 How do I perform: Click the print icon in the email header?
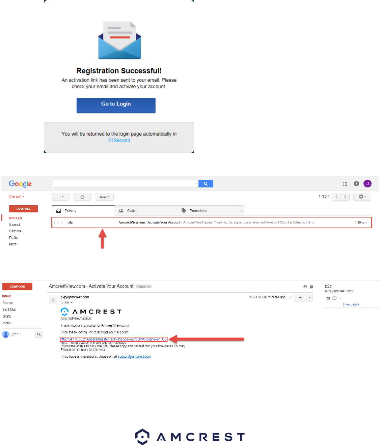click(x=305, y=287)
